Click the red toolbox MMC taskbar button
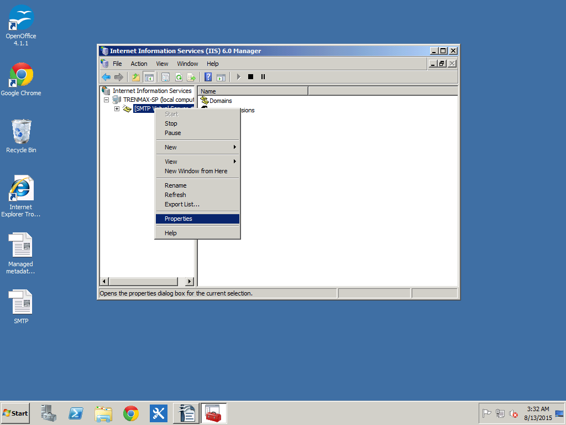The image size is (566, 425). (213, 413)
